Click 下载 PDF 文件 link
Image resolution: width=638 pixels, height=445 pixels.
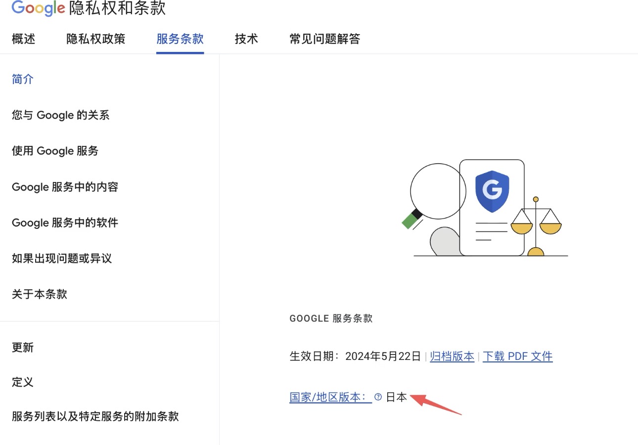point(517,356)
